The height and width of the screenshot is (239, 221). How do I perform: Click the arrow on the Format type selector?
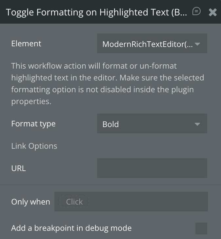pos(197,124)
